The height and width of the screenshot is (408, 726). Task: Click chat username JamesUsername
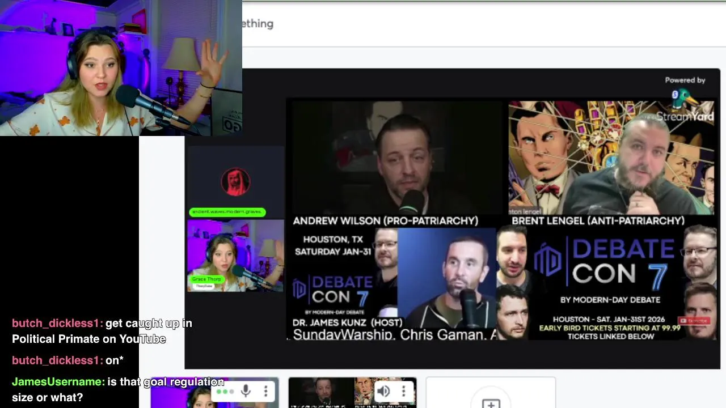pyautogui.click(x=57, y=382)
